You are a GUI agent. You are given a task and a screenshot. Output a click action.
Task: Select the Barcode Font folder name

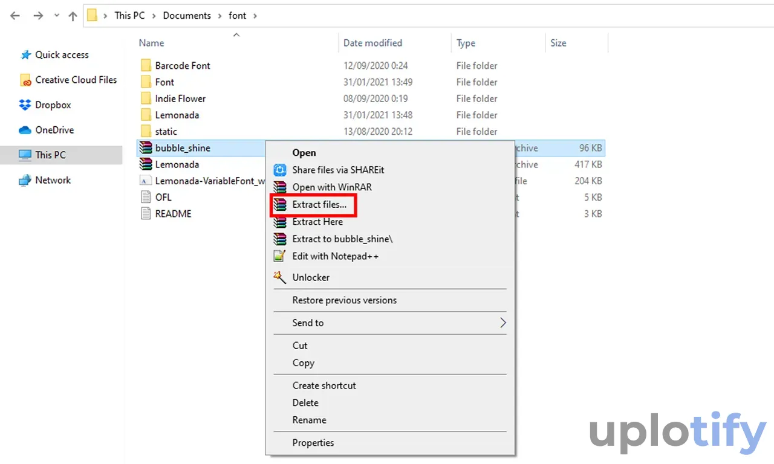pos(183,65)
